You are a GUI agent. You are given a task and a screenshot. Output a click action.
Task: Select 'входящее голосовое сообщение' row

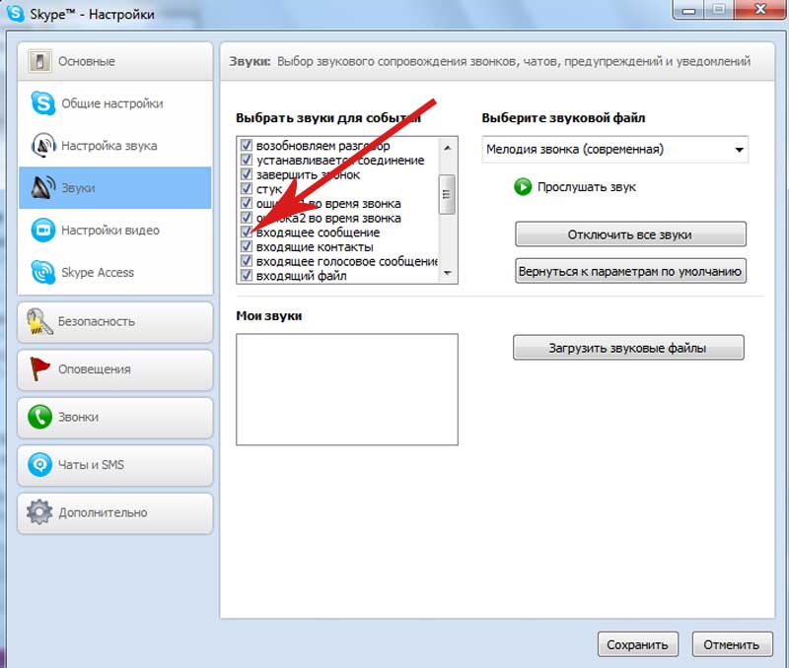tap(338, 261)
